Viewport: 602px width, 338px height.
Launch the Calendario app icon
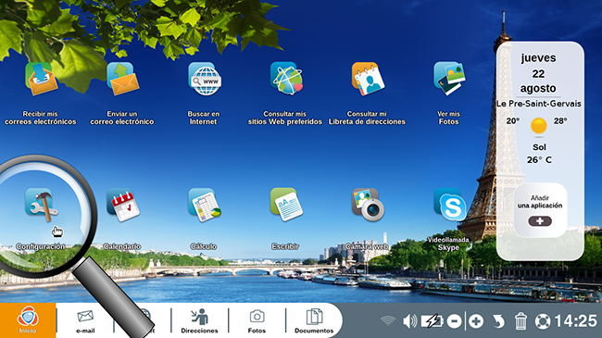(123, 205)
